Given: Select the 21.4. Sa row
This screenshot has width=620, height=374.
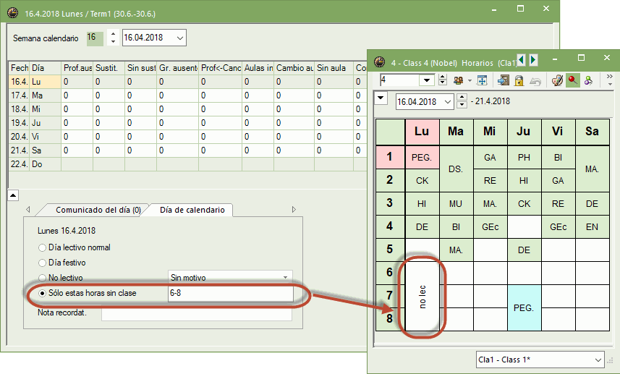Looking at the screenshot, I should (x=188, y=150).
